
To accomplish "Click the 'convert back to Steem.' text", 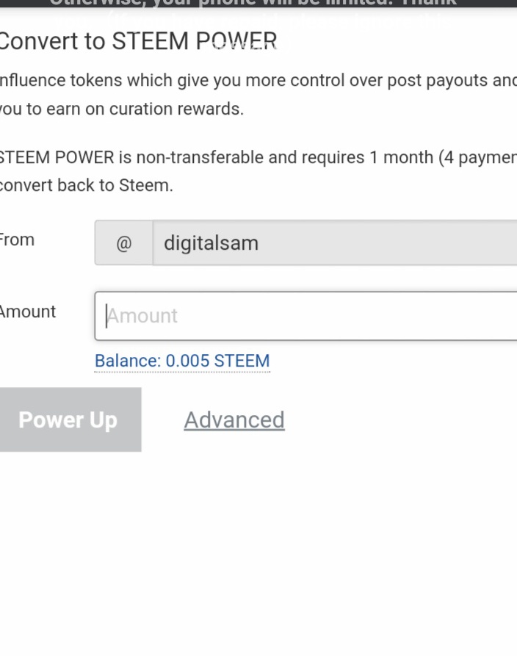I will [x=86, y=185].
